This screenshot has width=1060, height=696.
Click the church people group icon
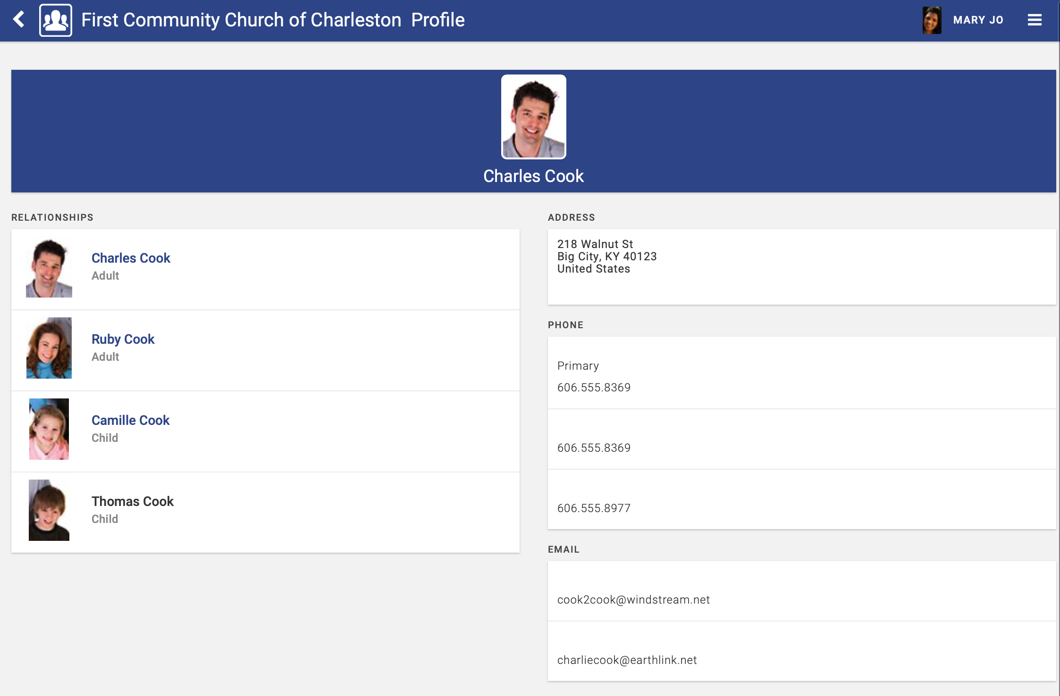[x=56, y=20]
